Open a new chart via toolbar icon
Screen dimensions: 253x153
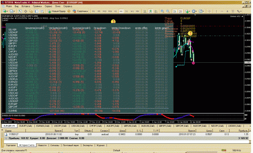[x=4, y=11]
